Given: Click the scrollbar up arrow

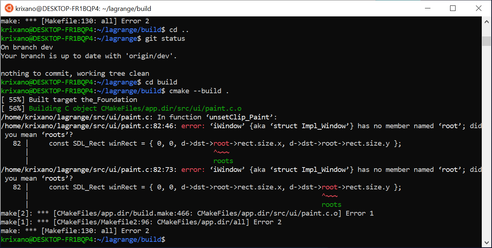Looking at the screenshot, I should click(x=486, y=21).
